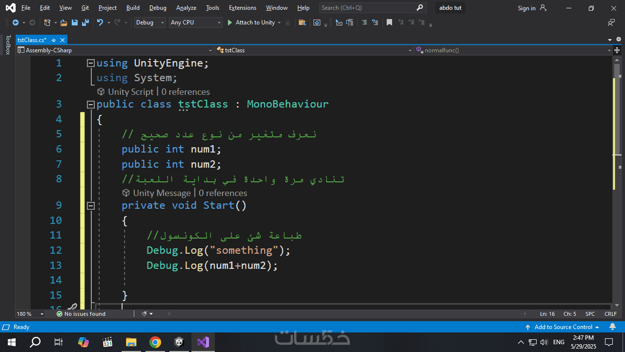
Task: Click the Open File folder icon
Action: pyautogui.click(x=64, y=22)
